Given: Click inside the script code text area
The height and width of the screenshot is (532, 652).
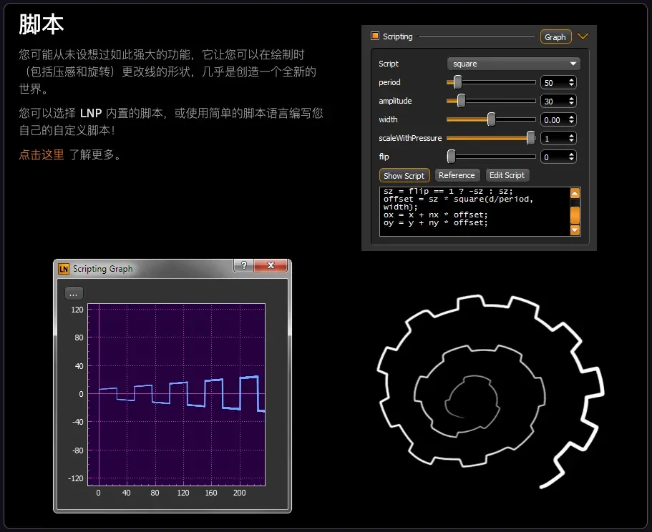Looking at the screenshot, I should (x=475, y=212).
